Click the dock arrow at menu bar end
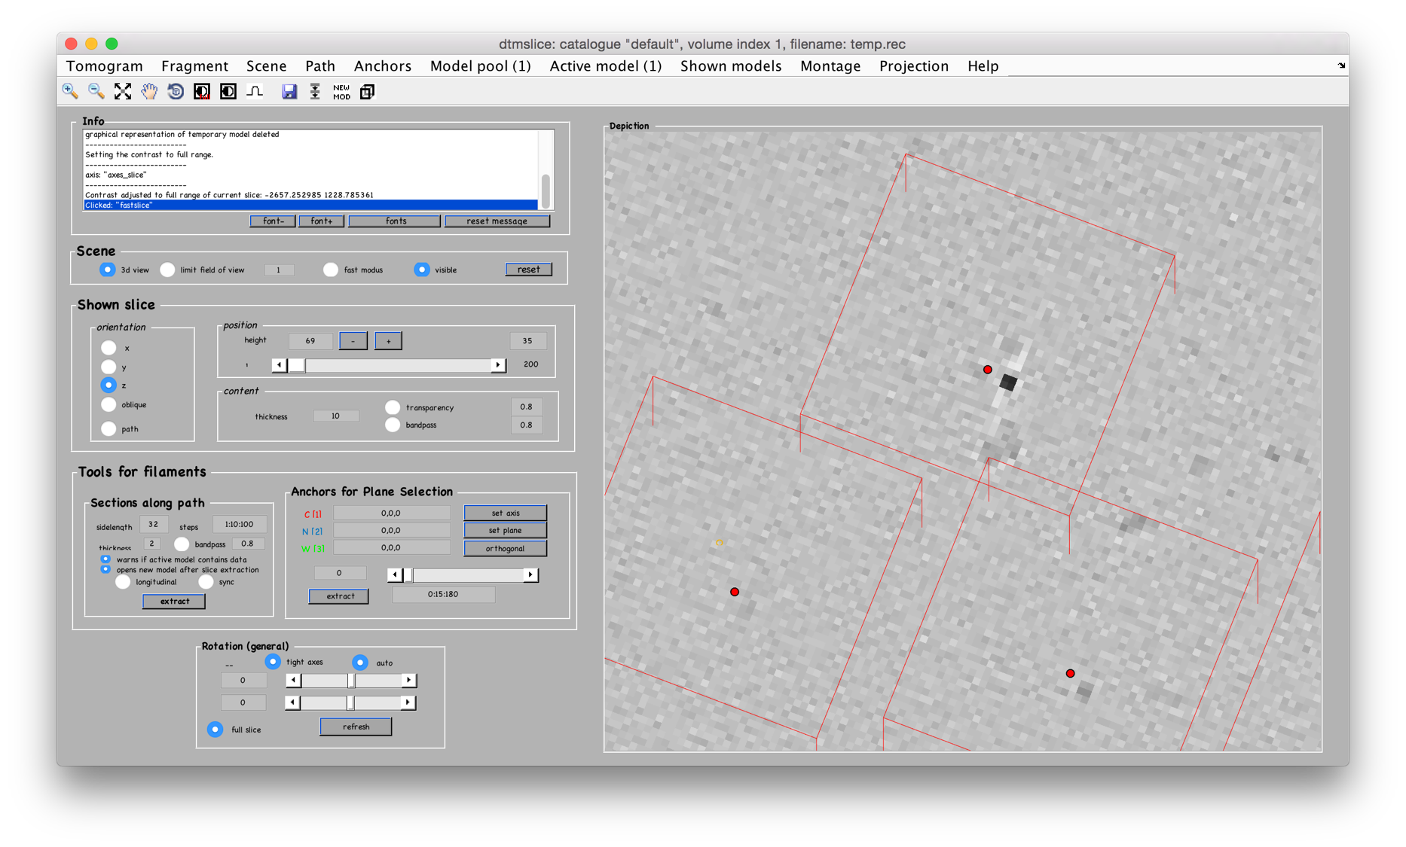This screenshot has width=1406, height=847. 1341,66
